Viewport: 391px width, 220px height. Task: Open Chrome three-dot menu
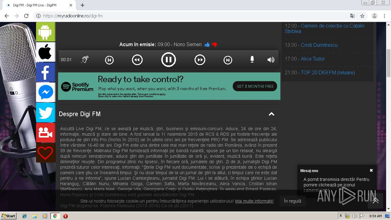click(385, 16)
